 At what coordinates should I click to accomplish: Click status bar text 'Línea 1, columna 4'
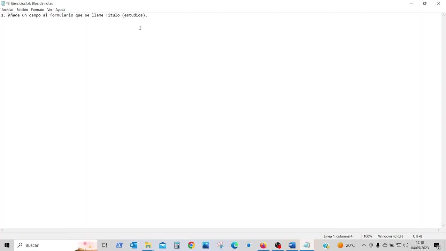pyautogui.click(x=338, y=236)
